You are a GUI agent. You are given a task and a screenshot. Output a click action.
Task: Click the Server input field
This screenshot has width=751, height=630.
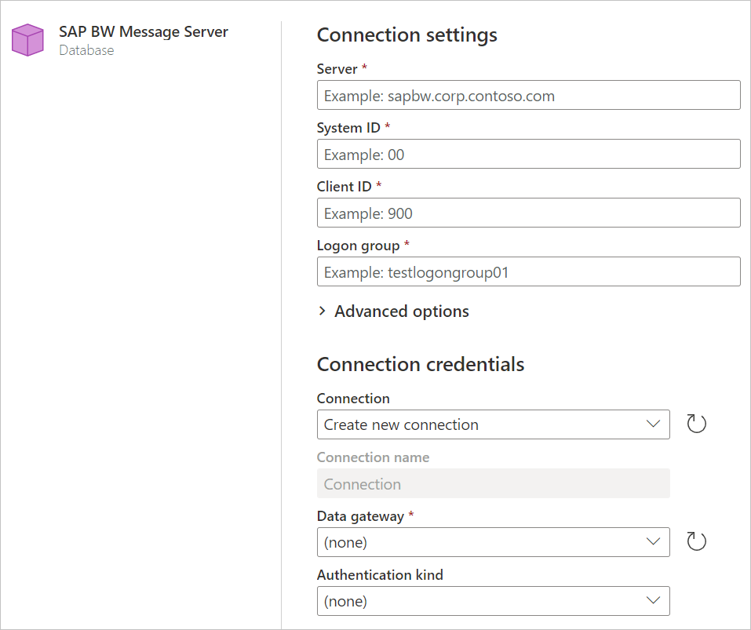pyautogui.click(x=528, y=95)
